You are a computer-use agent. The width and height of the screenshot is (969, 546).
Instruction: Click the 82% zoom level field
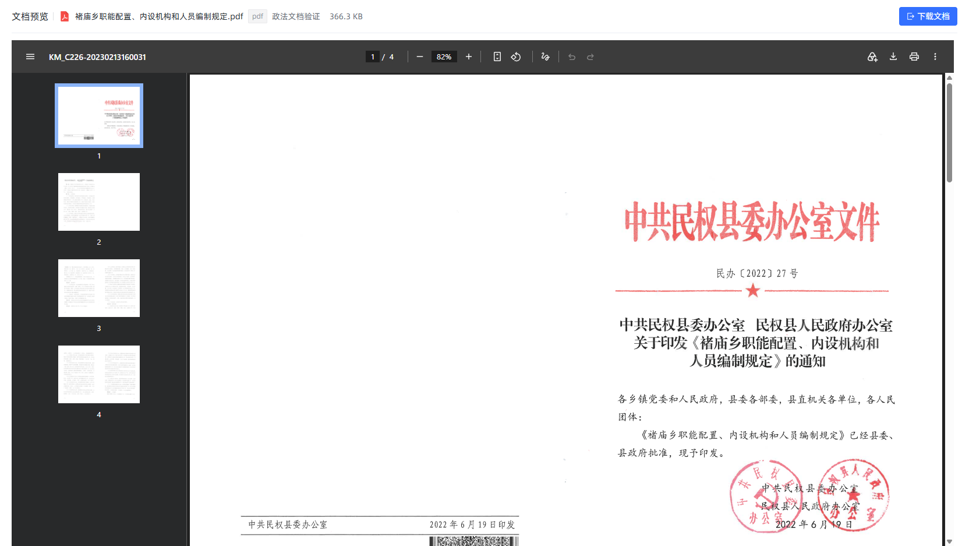tap(444, 57)
